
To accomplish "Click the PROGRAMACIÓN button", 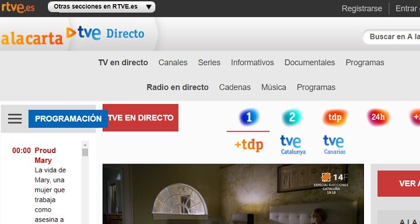I will pyautogui.click(x=68, y=119).
